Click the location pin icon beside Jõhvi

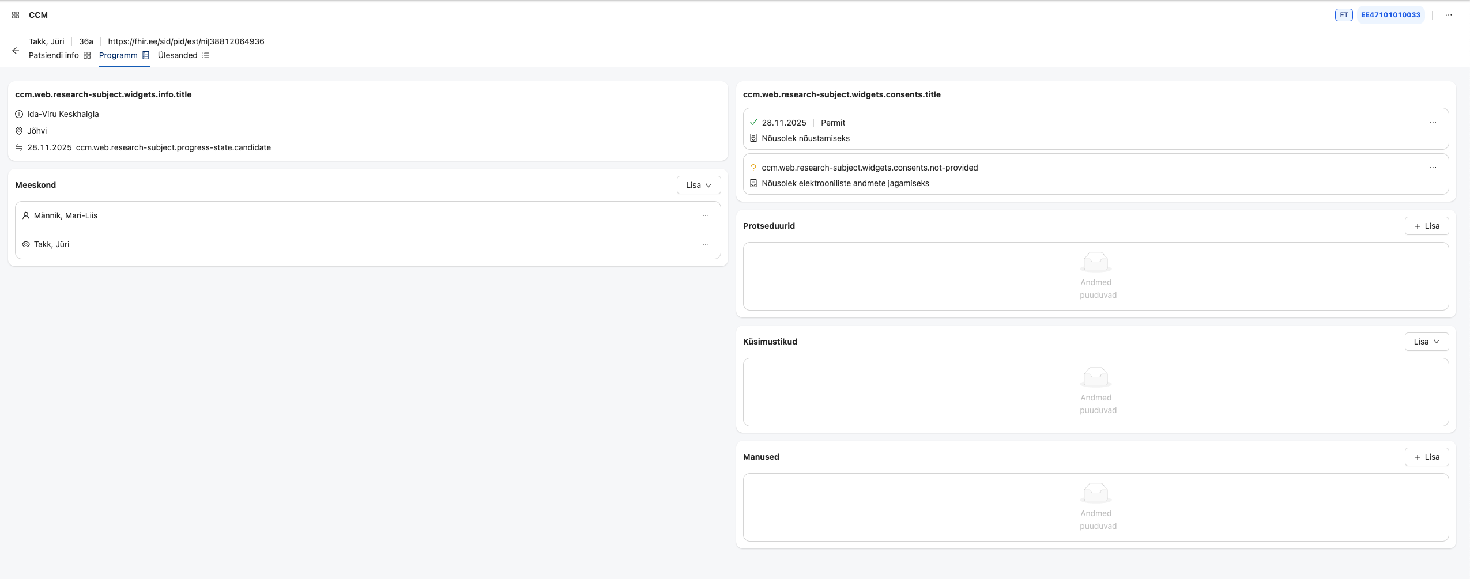click(18, 130)
